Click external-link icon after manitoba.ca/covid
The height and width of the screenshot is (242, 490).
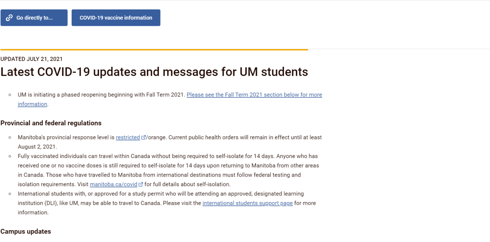tap(141, 184)
